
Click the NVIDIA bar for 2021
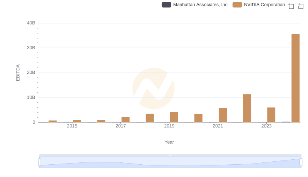point(223,115)
